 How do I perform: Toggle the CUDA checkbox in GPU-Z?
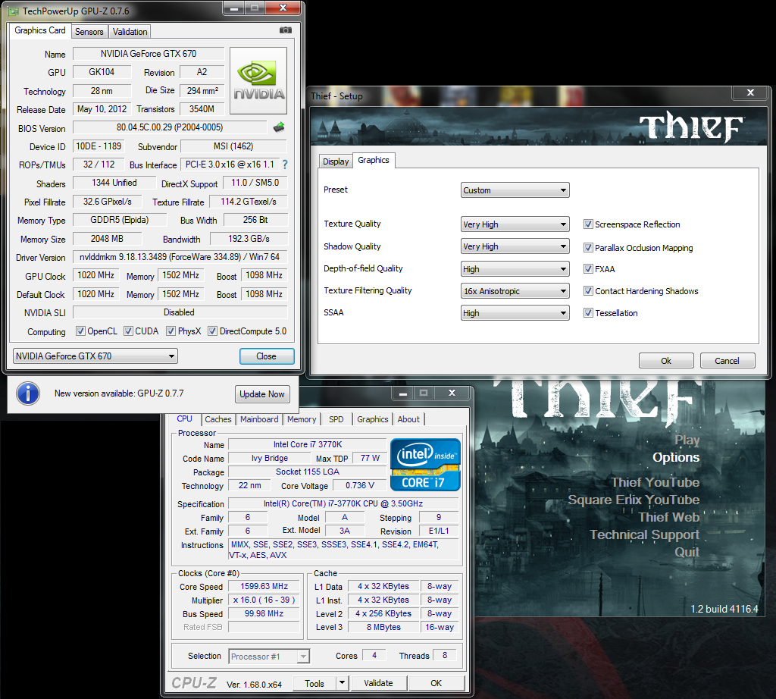pos(128,331)
